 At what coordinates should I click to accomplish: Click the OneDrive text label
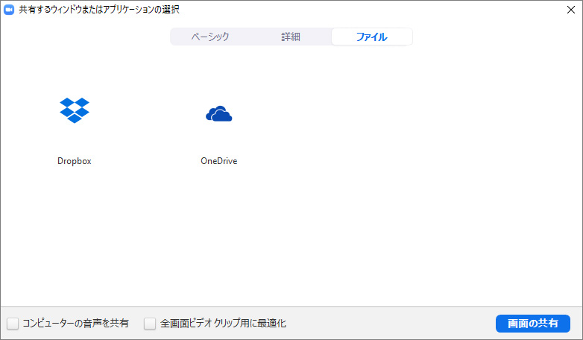pos(218,160)
